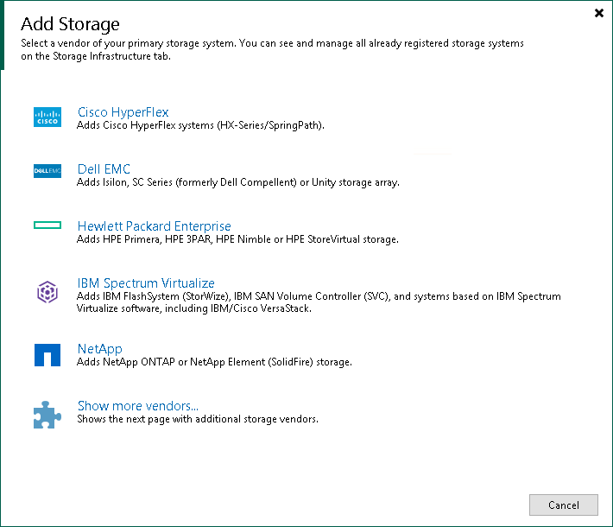
Task: Click the Dell EMC logo icon
Action: tap(47, 171)
